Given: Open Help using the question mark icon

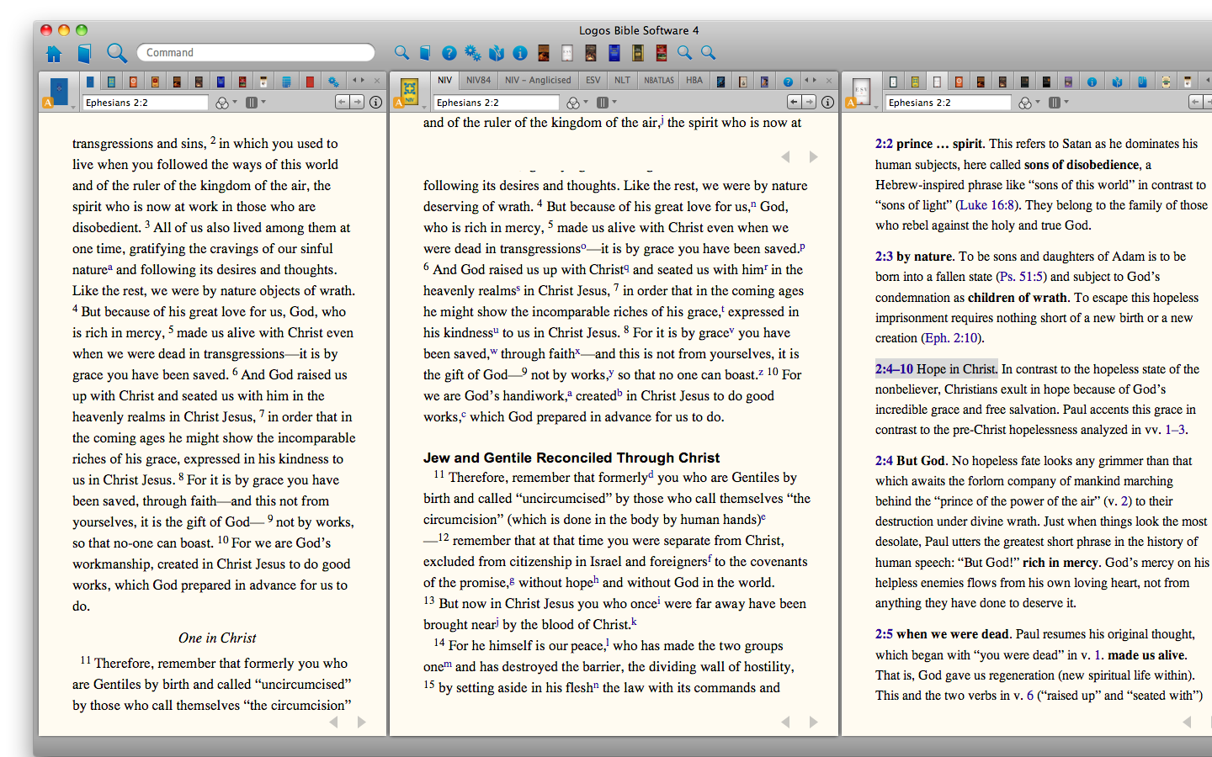Looking at the screenshot, I should [x=449, y=52].
